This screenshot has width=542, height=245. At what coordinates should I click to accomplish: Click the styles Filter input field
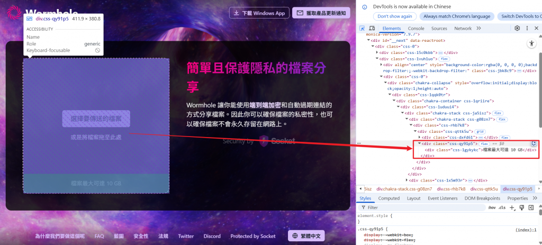(422, 207)
